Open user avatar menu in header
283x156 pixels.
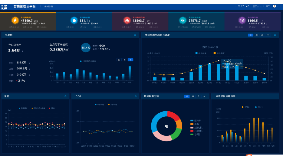point(274,6)
